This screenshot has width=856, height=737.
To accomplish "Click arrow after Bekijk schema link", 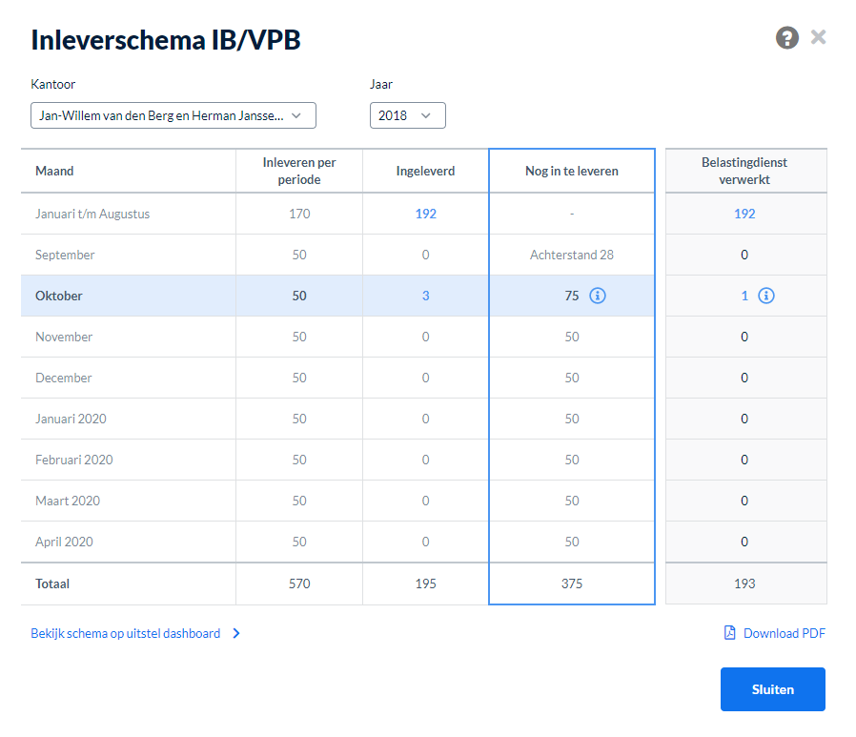I will pyautogui.click(x=236, y=633).
